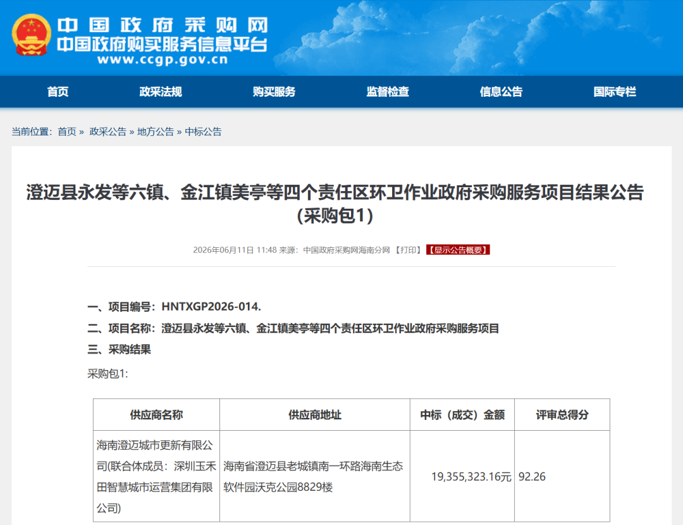Click the 地方公告 breadcrumb link
Viewport: 683px width, 525px height.
coord(156,132)
